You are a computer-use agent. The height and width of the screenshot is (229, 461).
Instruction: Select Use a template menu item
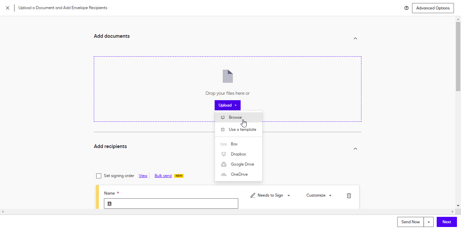tap(239, 130)
